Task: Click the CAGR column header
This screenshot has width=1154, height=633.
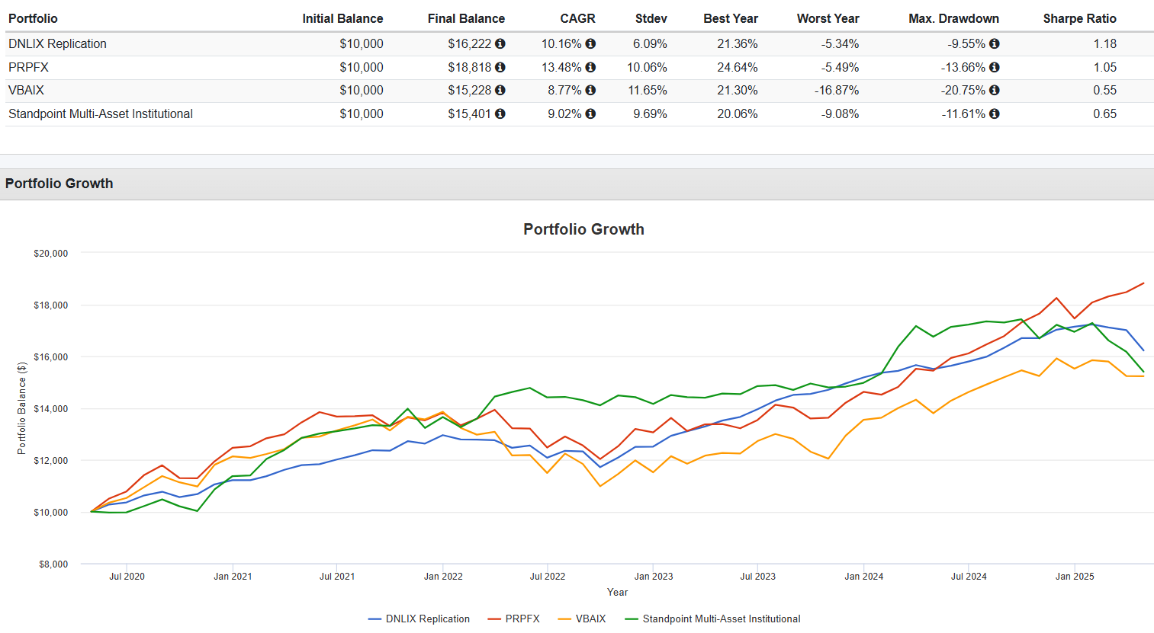Action: click(577, 18)
